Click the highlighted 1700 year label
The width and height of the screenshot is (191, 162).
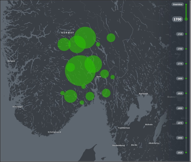pos(177,19)
